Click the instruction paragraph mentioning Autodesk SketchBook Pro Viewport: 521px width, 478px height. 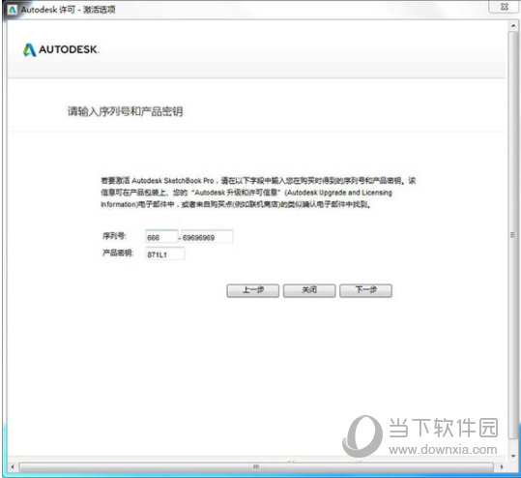tap(258, 193)
